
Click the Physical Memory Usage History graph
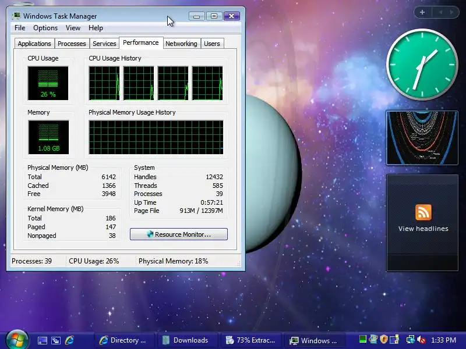pyautogui.click(x=156, y=137)
